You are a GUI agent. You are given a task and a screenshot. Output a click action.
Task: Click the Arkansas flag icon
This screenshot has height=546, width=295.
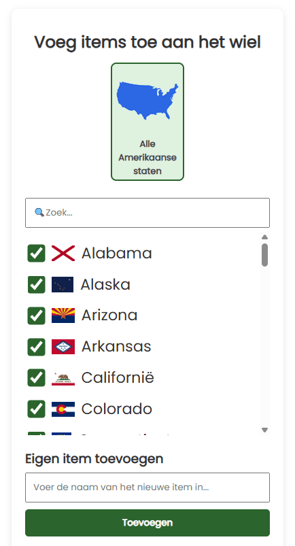(x=63, y=347)
